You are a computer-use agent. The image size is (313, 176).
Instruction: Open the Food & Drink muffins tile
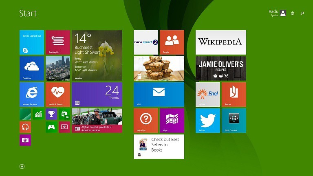pos(159,68)
